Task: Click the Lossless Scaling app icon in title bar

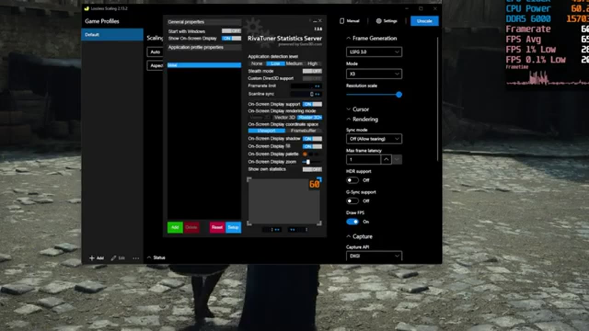Action: [x=87, y=8]
